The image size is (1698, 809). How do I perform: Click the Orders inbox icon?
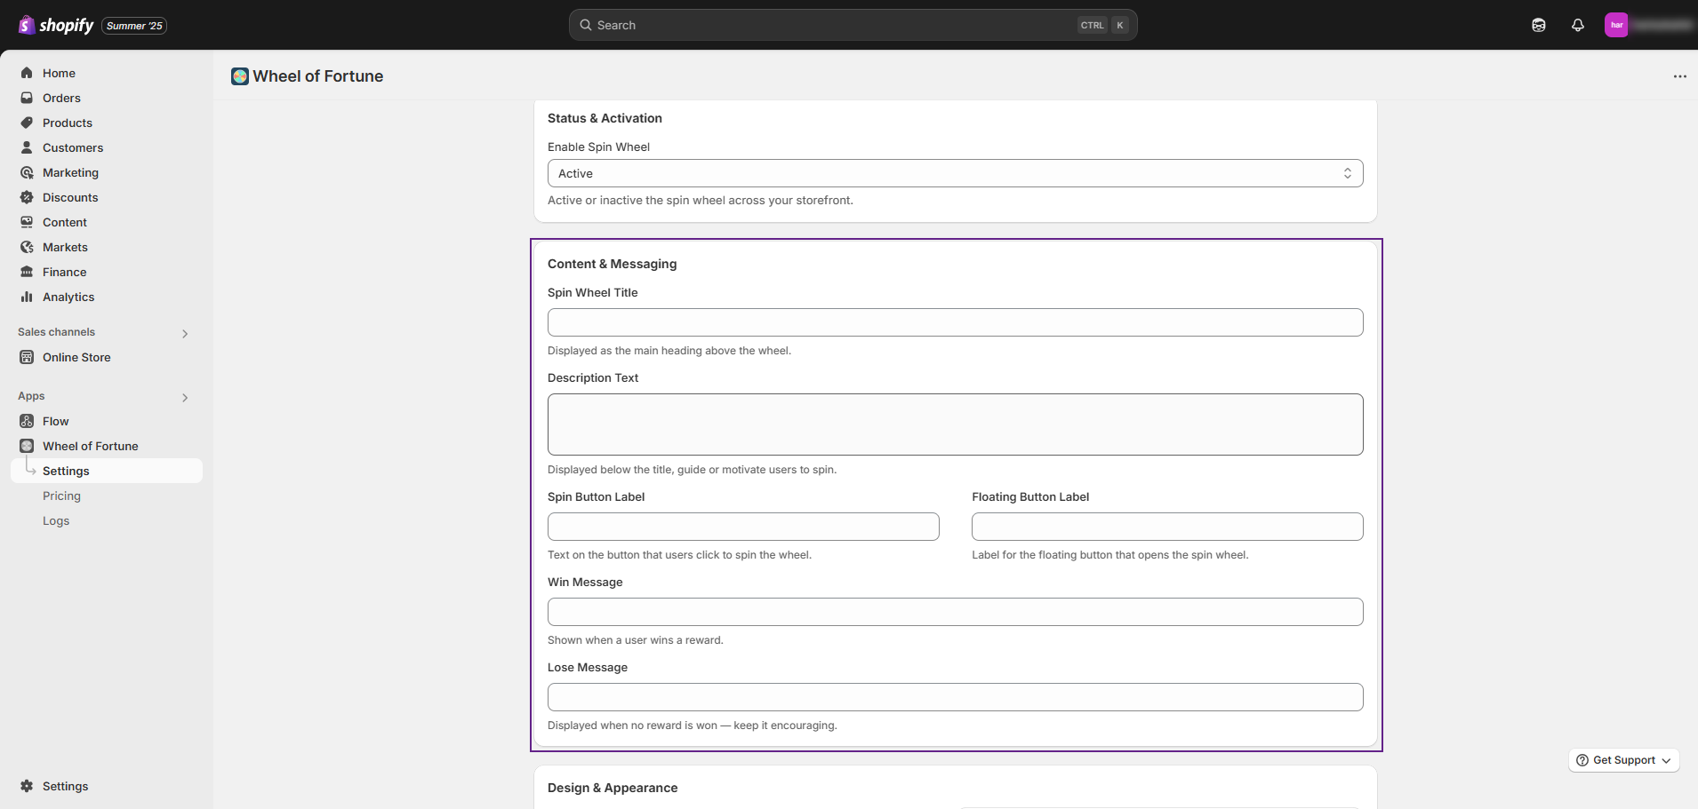click(27, 98)
